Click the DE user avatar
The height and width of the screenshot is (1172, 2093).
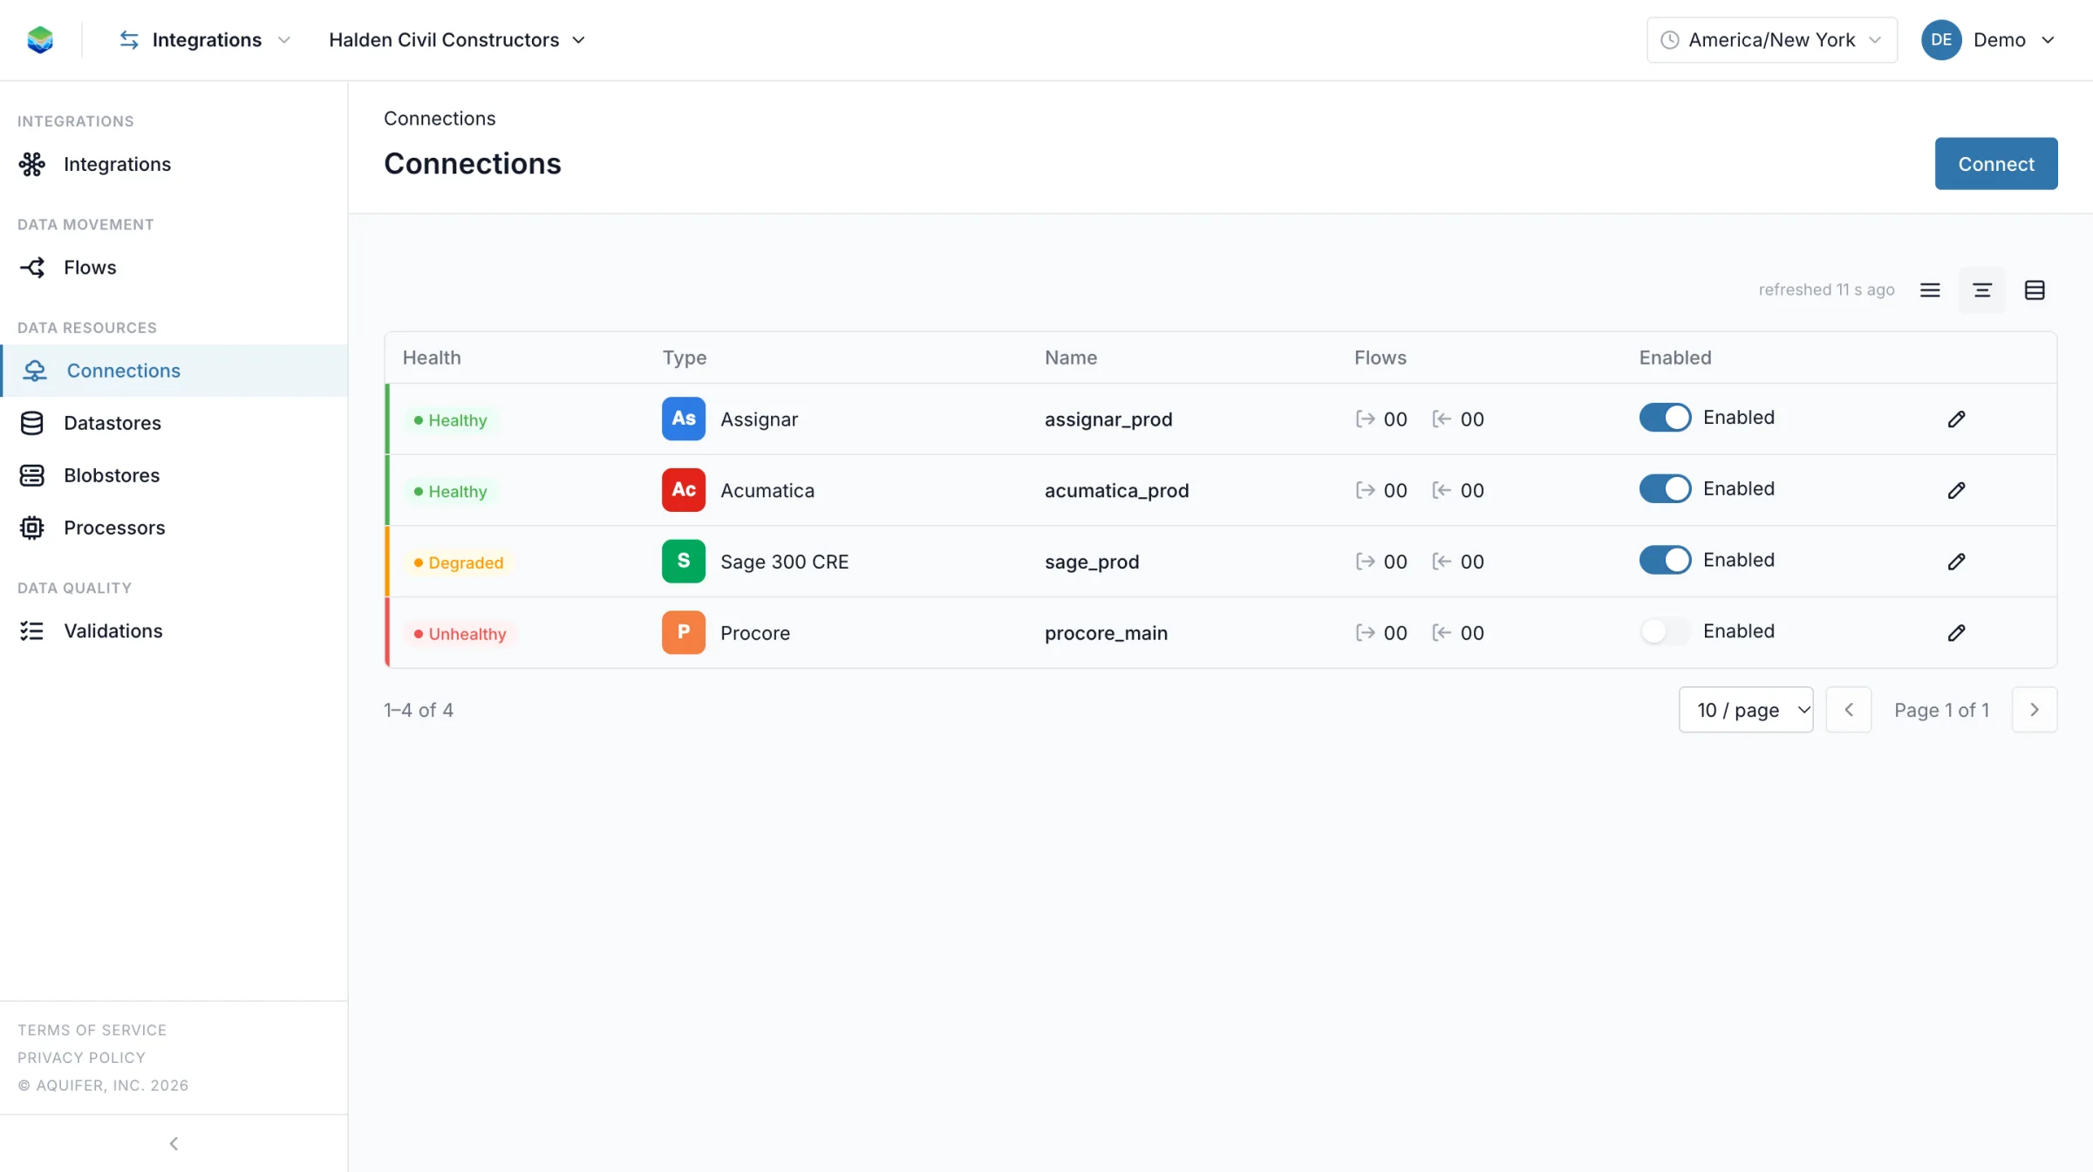(x=1941, y=40)
